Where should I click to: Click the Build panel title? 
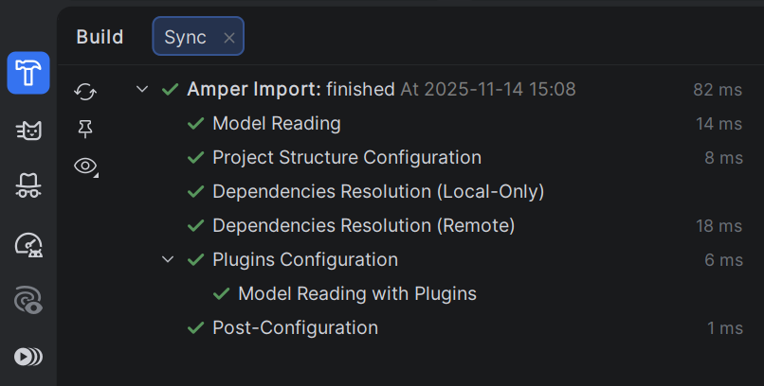click(100, 37)
